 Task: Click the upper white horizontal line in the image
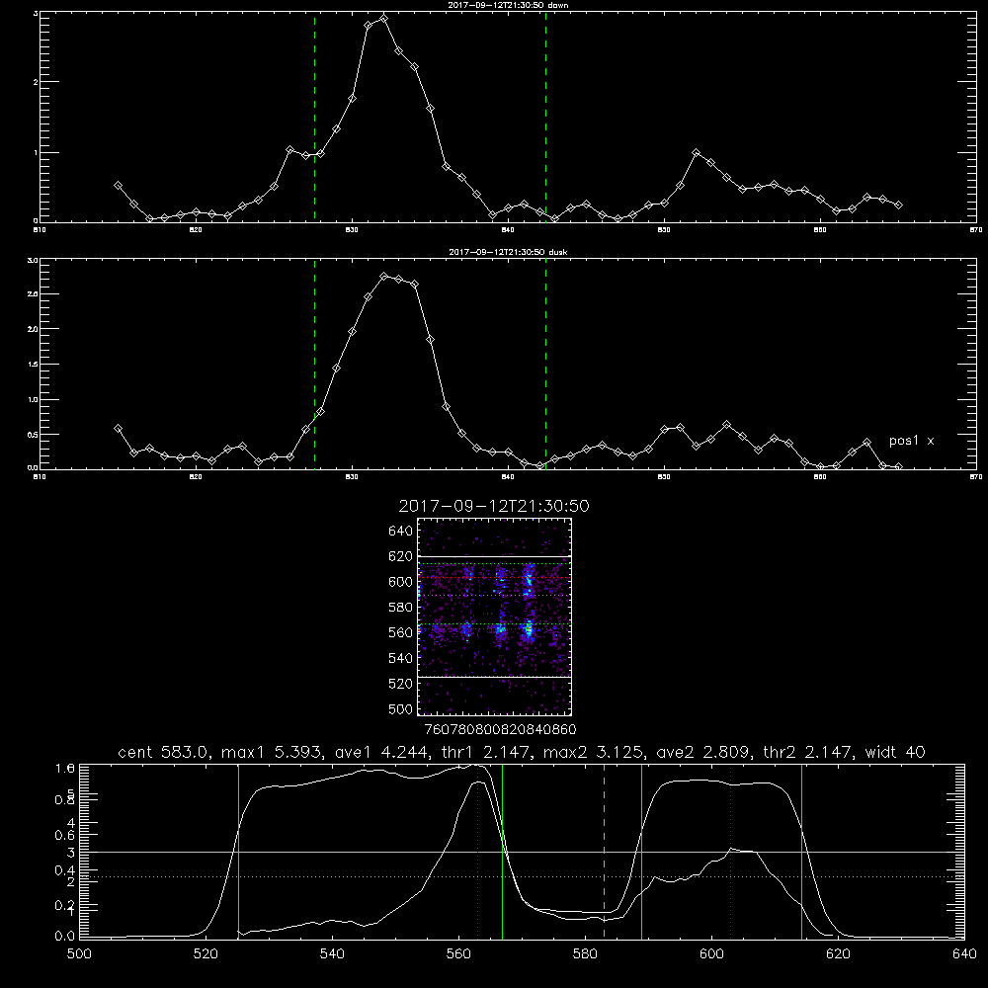tap(495, 556)
